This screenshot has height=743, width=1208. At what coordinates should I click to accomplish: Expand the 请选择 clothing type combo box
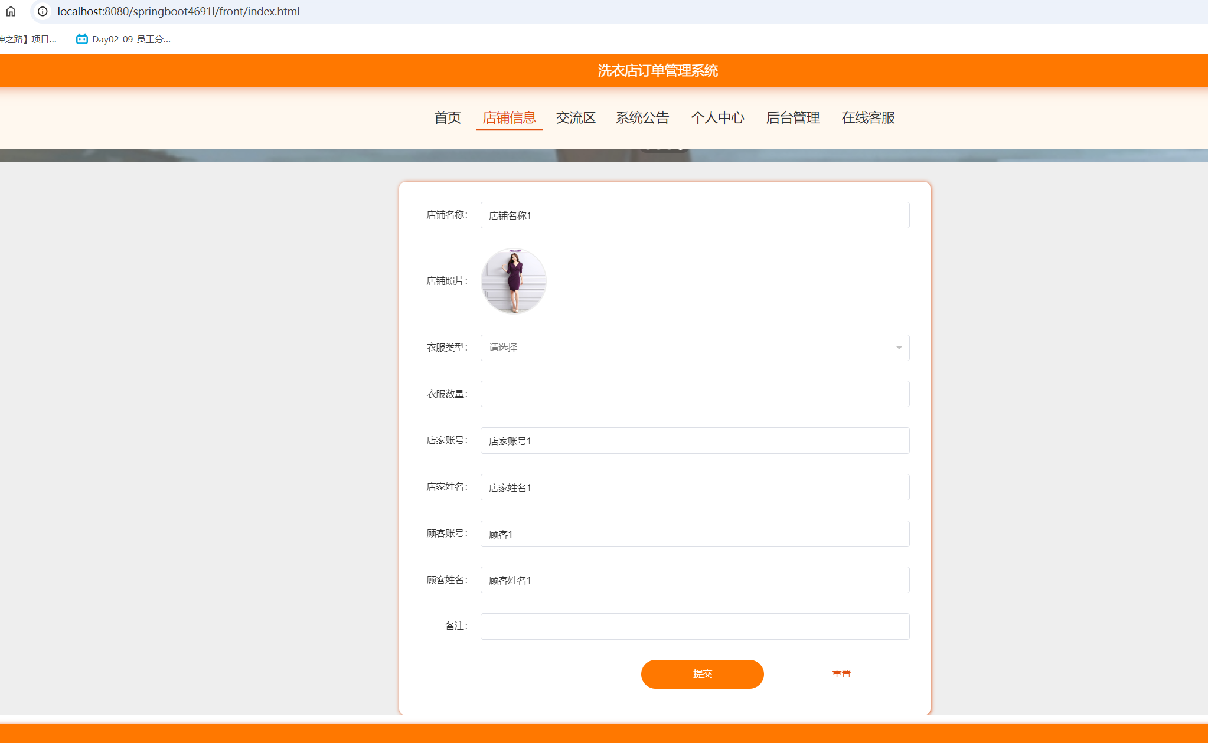click(694, 348)
